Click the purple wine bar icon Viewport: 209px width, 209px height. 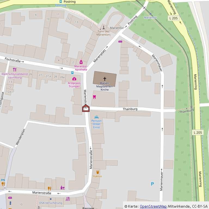tap(62, 188)
